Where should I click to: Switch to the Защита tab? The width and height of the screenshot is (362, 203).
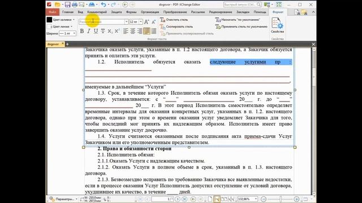pos(117,12)
